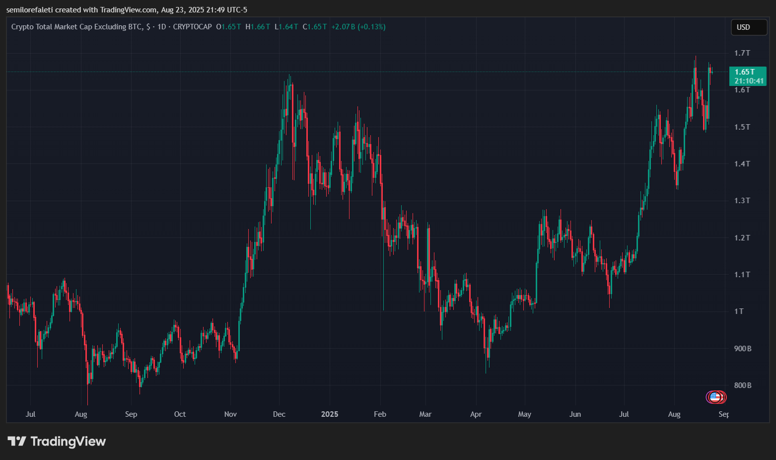Click the 900B price axis label

click(x=743, y=349)
